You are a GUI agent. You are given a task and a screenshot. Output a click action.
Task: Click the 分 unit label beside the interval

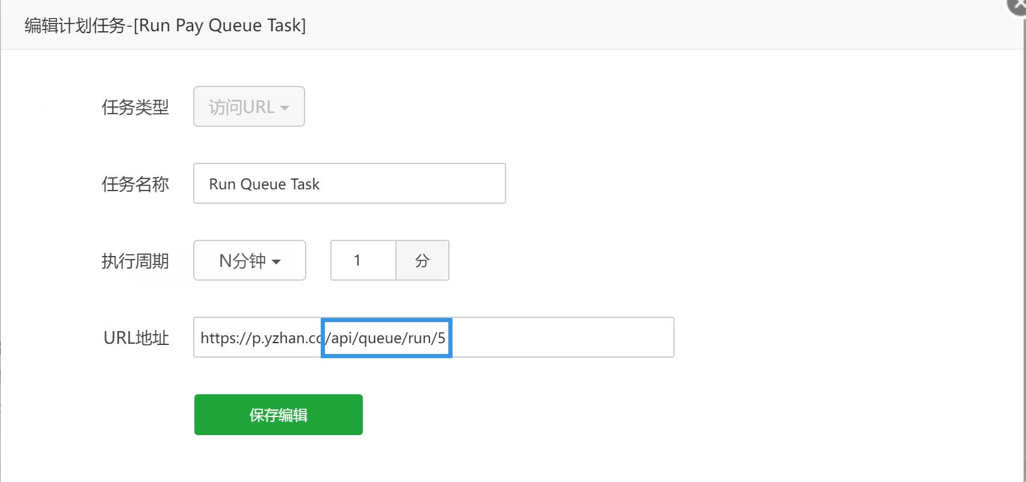pyautogui.click(x=422, y=260)
